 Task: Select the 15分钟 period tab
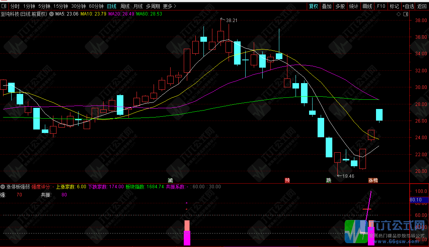(60, 6)
